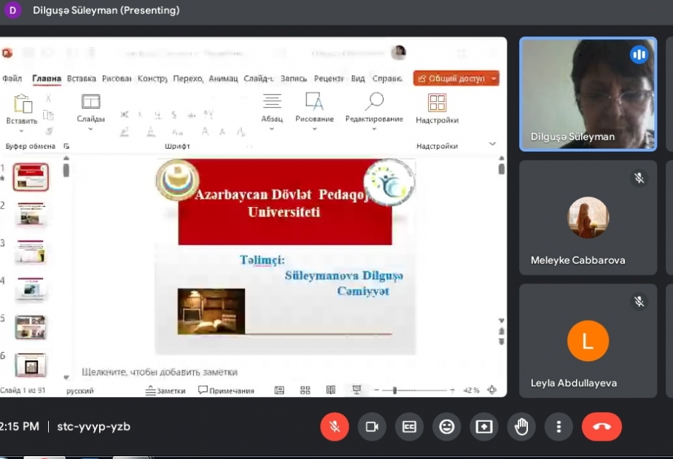The image size is (673, 459).
Task: Switch to Slide Sorter view
Action: tap(306, 390)
